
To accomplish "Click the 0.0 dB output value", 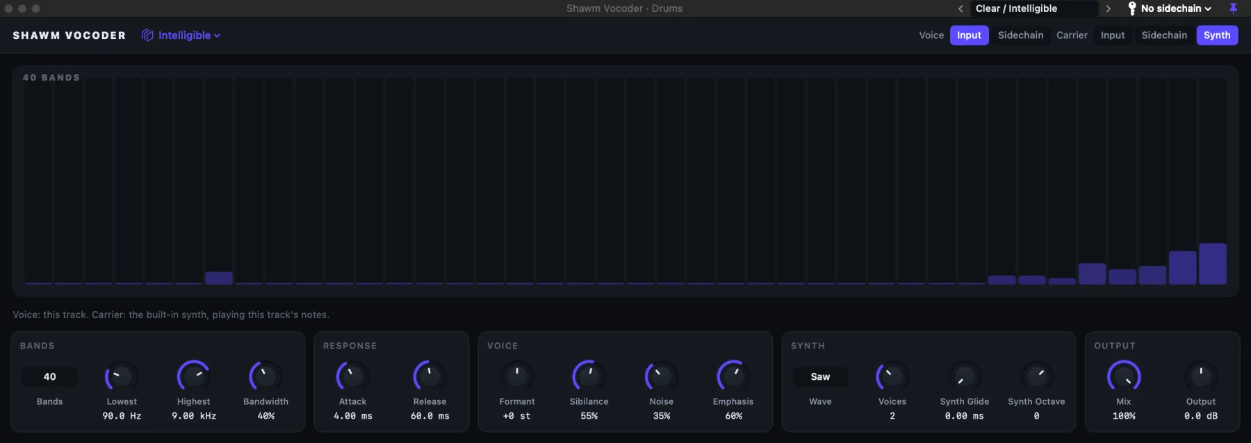I will 1201,416.
